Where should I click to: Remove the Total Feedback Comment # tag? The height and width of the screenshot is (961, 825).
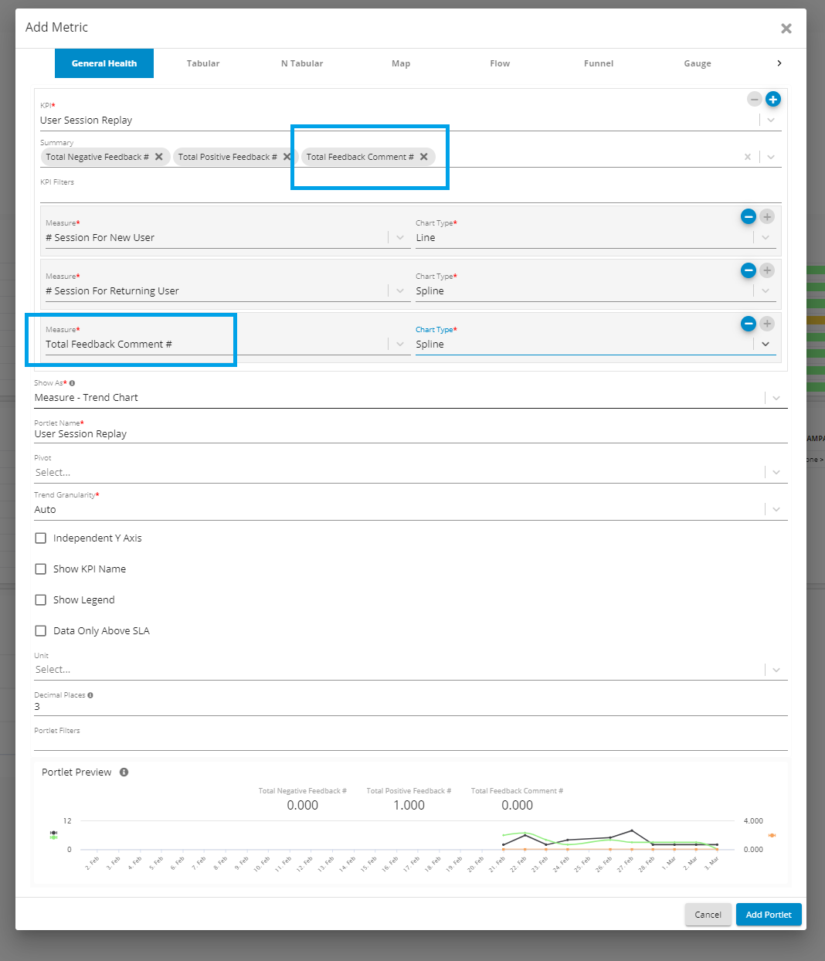(x=424, y=157)
